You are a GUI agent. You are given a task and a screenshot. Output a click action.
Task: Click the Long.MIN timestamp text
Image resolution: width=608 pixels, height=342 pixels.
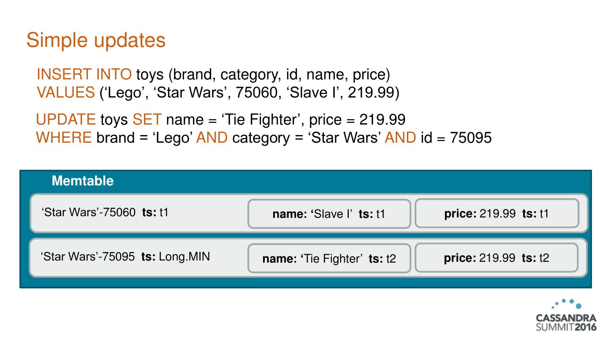pos(184,256)
